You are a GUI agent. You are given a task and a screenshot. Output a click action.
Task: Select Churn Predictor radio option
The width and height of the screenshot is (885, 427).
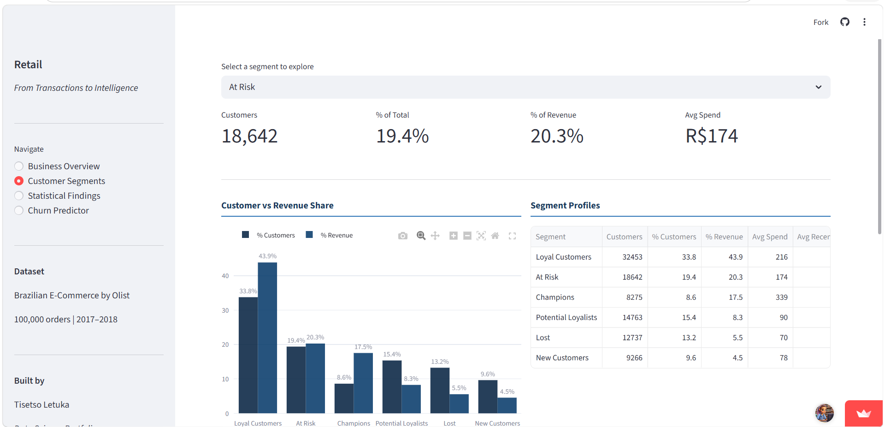pyautogui.click(x=52, y=210)
